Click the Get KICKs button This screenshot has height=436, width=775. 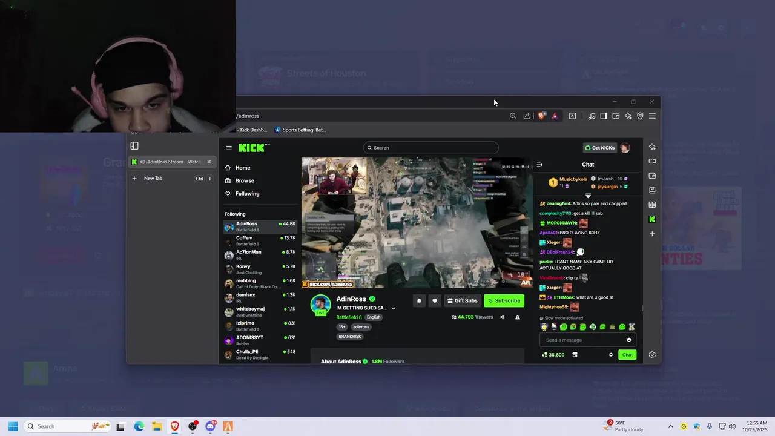pos(599,148)
